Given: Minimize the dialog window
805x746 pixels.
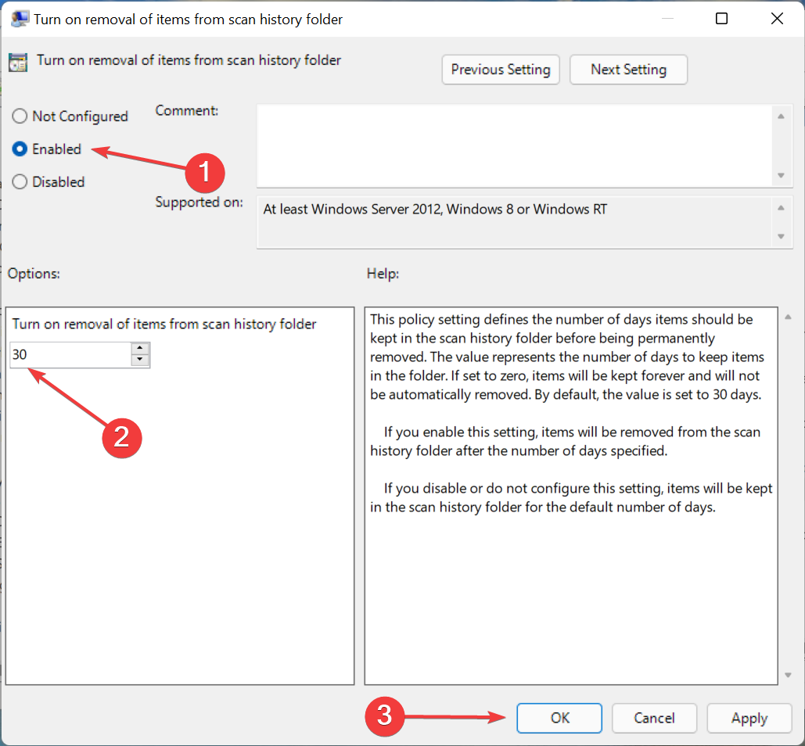Looking at the screenshot, I should pos(667,19).
